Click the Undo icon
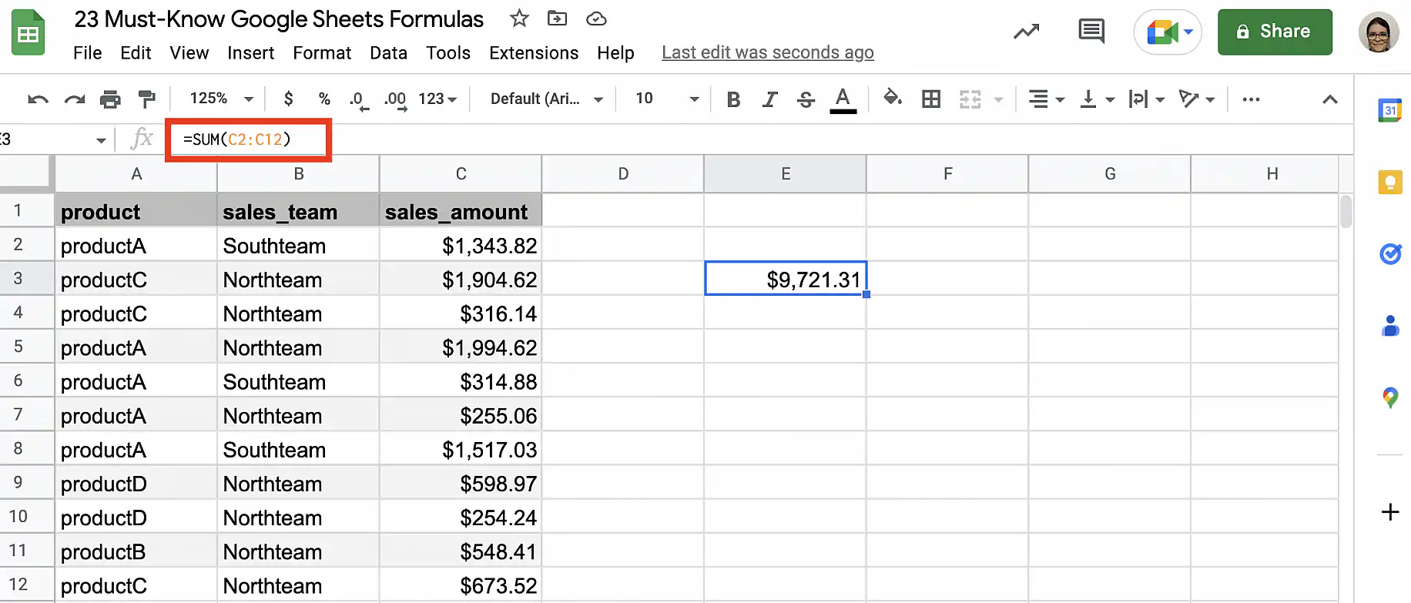1411x603 pixels. click(38, 99)
